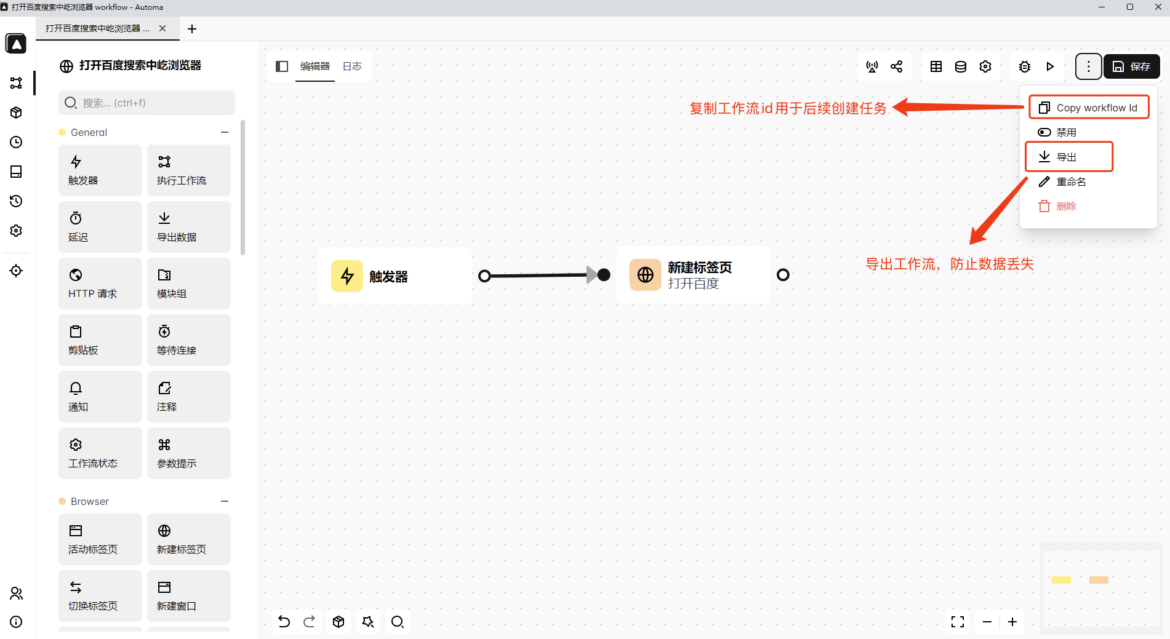Select Copy workflow Id menu item
The height and width of the screenshot is (639, 1170).
click(x=1088, y=108)
